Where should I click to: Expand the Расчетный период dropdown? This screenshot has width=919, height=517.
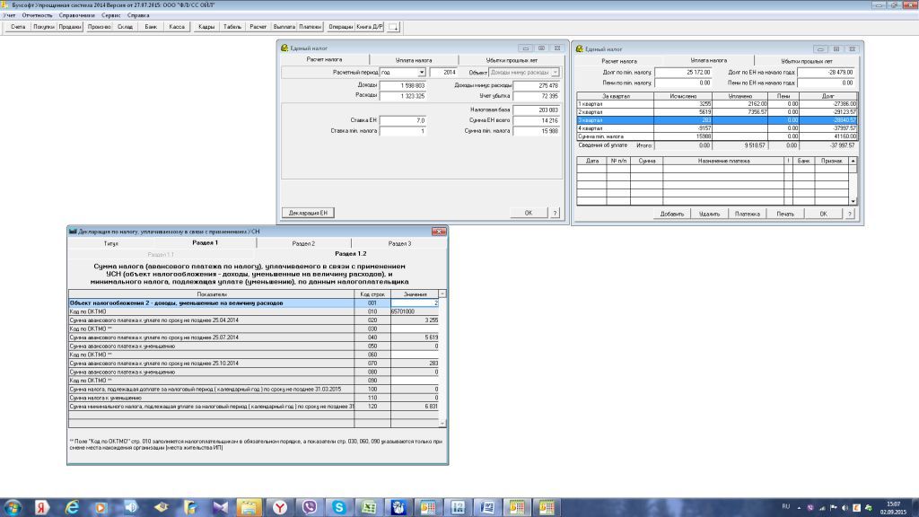tap(421, 72)
